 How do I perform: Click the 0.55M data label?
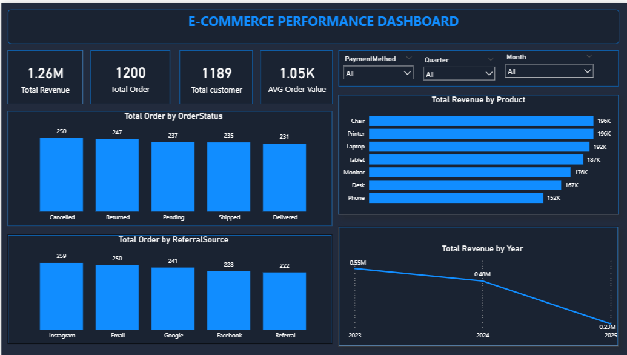(x=357, y=263)
